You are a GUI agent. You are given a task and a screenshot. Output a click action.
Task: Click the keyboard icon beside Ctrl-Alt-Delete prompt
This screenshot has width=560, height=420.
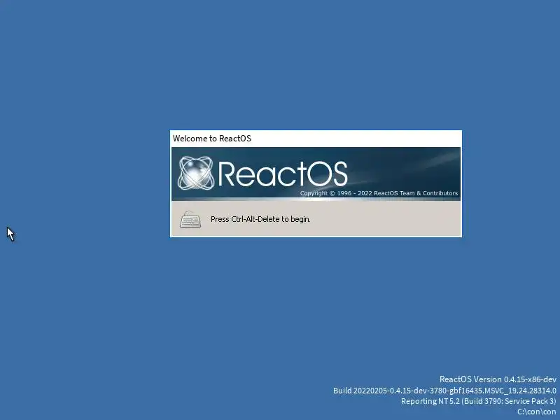190,219
